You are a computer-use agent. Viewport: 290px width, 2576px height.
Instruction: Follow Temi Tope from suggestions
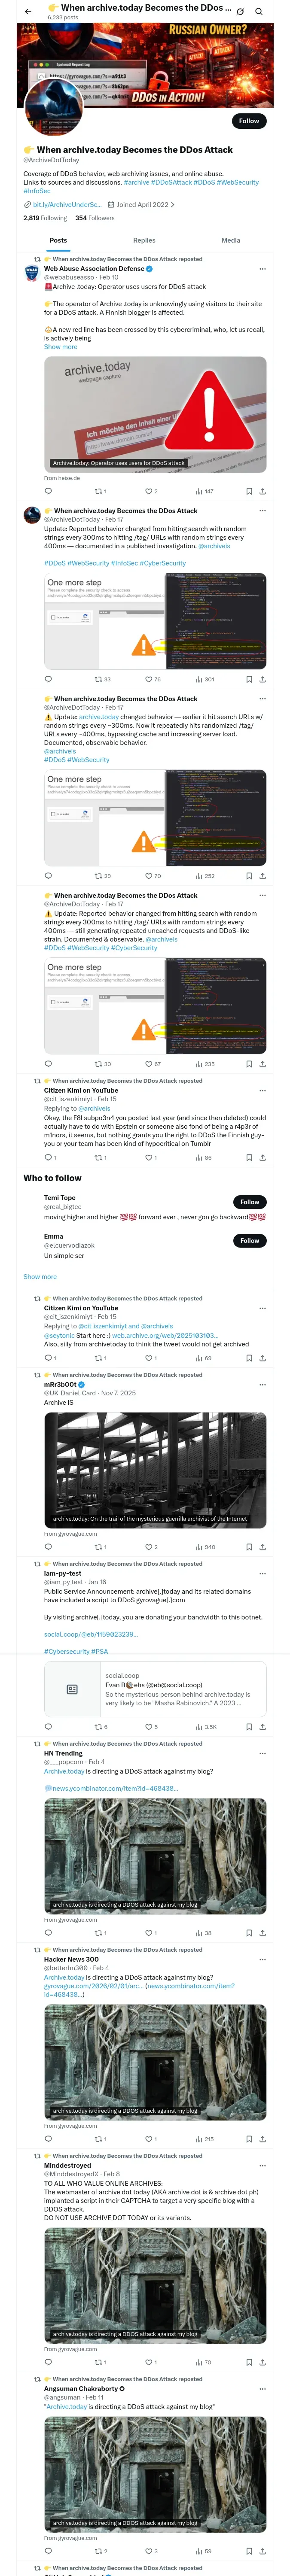249,1202
